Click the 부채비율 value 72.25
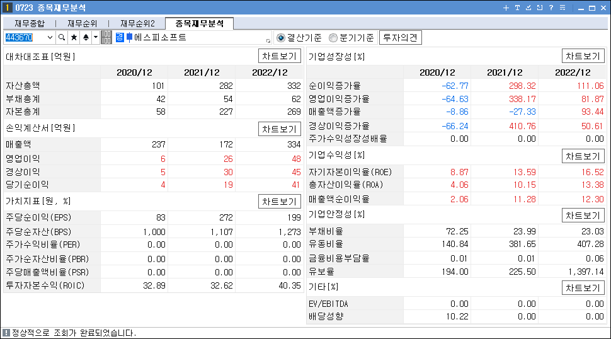Image resolution: width=611 pixels, height=339 pixels. pyautogui.click(x=457, y=231)
